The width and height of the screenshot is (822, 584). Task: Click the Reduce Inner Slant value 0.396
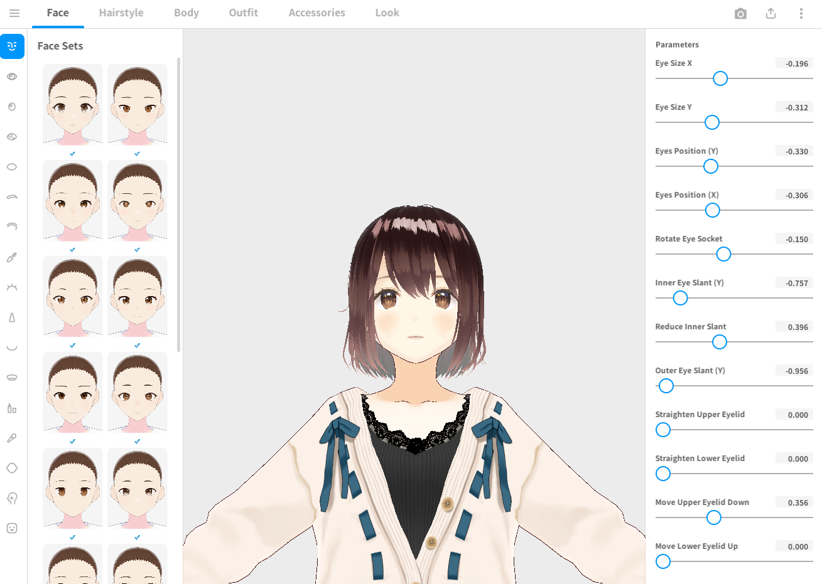coord(794,327)
